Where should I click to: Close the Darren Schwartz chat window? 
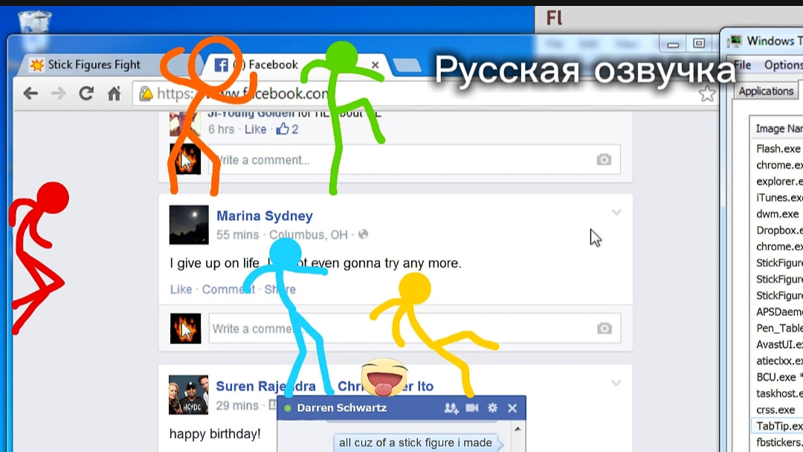coord(512,408)
